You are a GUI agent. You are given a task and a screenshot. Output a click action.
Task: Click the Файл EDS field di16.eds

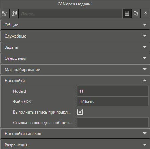113,101
